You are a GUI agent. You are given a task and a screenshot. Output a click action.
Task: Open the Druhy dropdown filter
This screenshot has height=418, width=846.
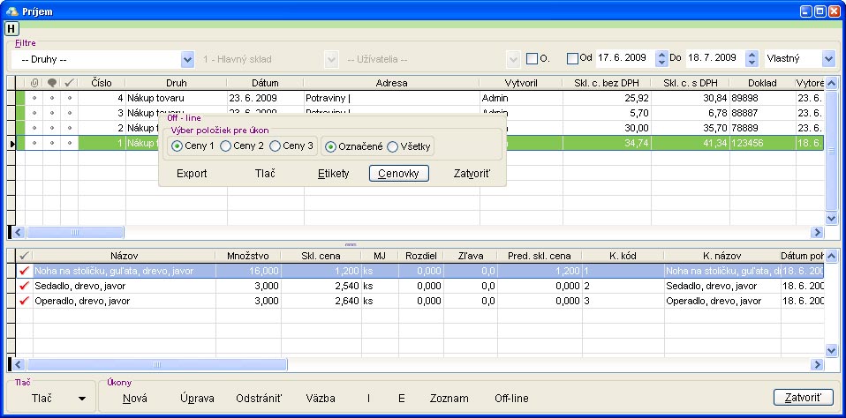187,59
